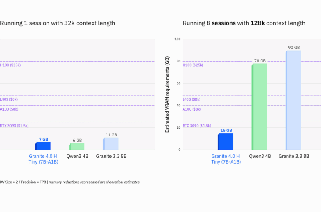Click the Granite 3.3 8B label under the 11 GB bar
The width and height of the screenshot is (321, 212).
point(111,156)
